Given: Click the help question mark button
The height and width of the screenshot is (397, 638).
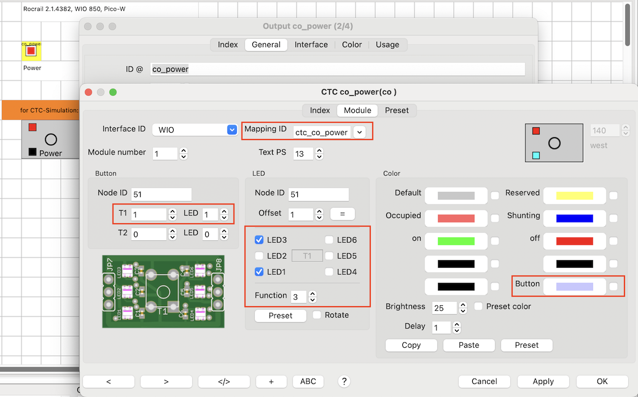Looking at the screenshot, I should pyautogui.click(x=344, y=382).
